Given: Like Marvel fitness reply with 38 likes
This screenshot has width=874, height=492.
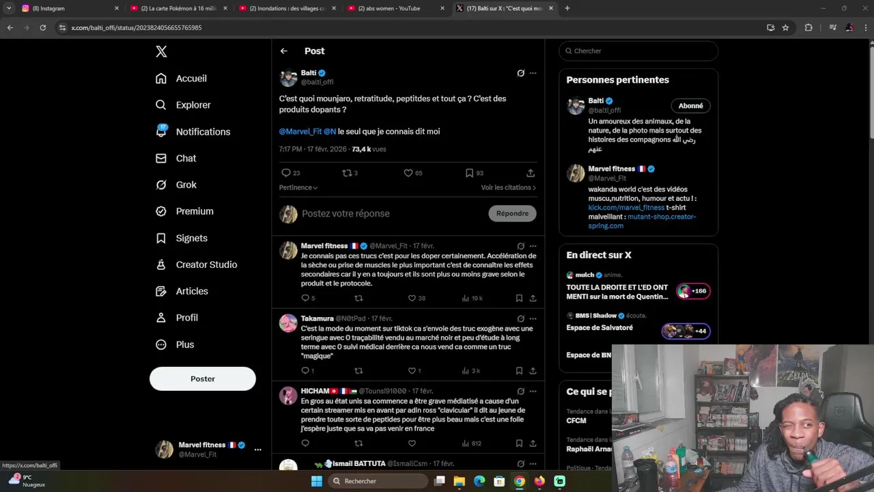Looking at the screenshot, I should coord(417,298).
